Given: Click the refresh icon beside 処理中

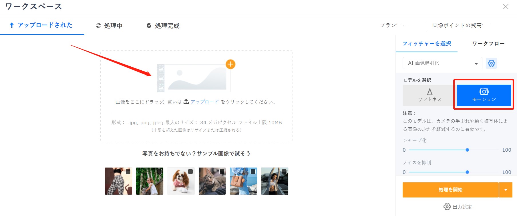Looking at the screenshot, I should coord(98,26).
